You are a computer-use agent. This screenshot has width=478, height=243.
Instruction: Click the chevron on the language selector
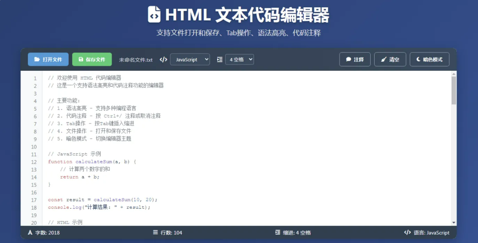[206, 59]
